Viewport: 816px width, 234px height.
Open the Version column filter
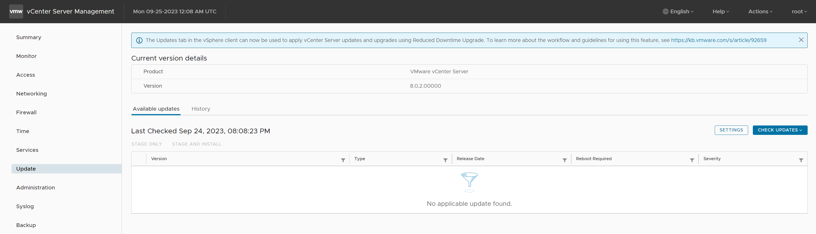pos(343,160)
